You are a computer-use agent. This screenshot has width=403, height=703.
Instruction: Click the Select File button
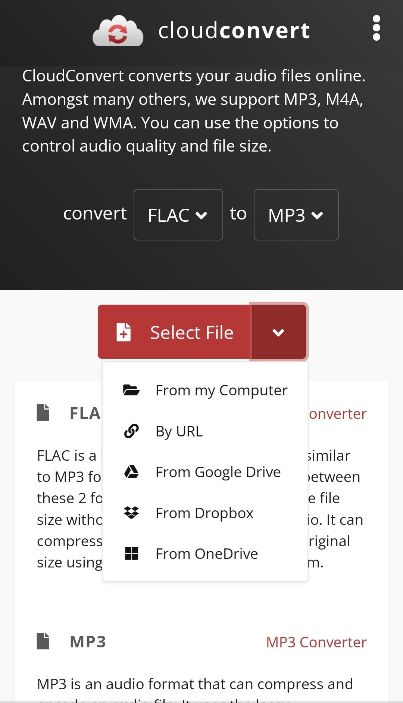pos(191,332)
